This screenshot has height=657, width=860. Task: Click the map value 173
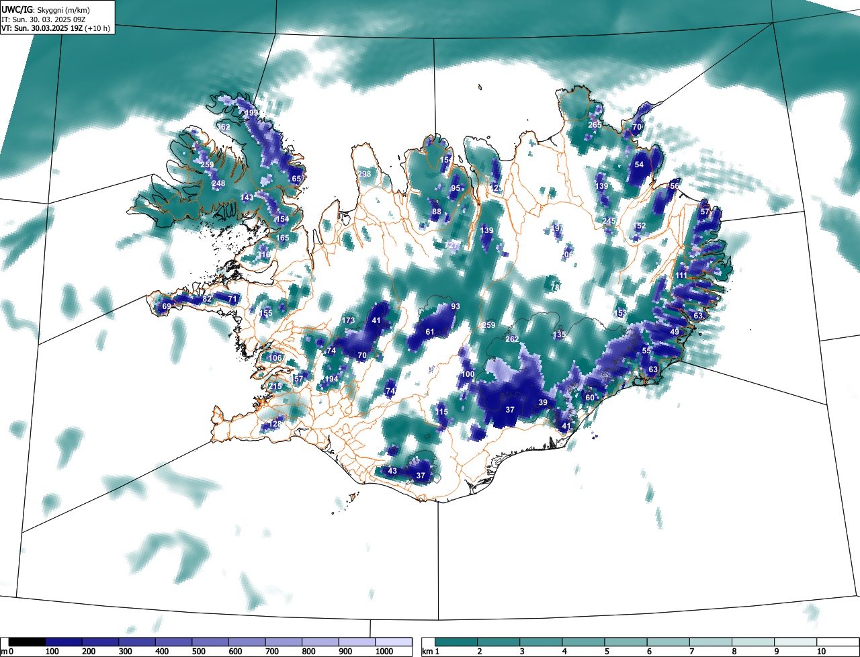point(349,320)
